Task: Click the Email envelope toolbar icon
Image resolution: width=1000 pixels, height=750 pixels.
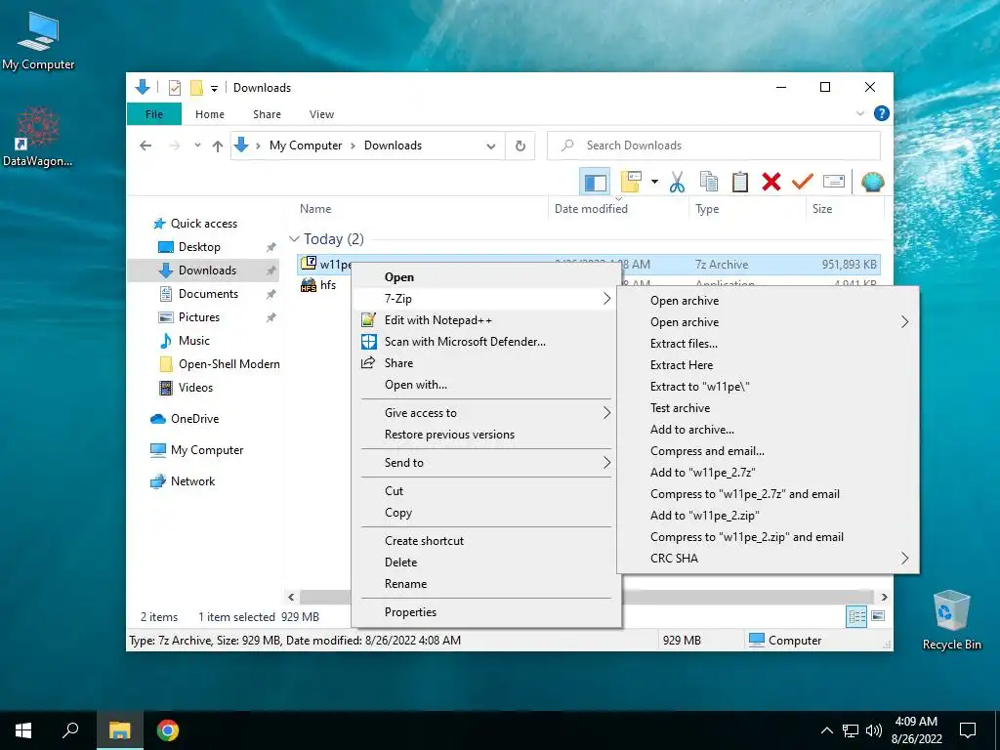Action: pos(834,182)
